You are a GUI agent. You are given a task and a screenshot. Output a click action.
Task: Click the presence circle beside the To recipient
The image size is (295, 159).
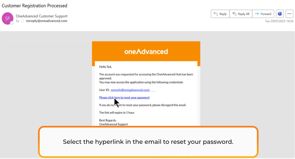tap(23, 21)
